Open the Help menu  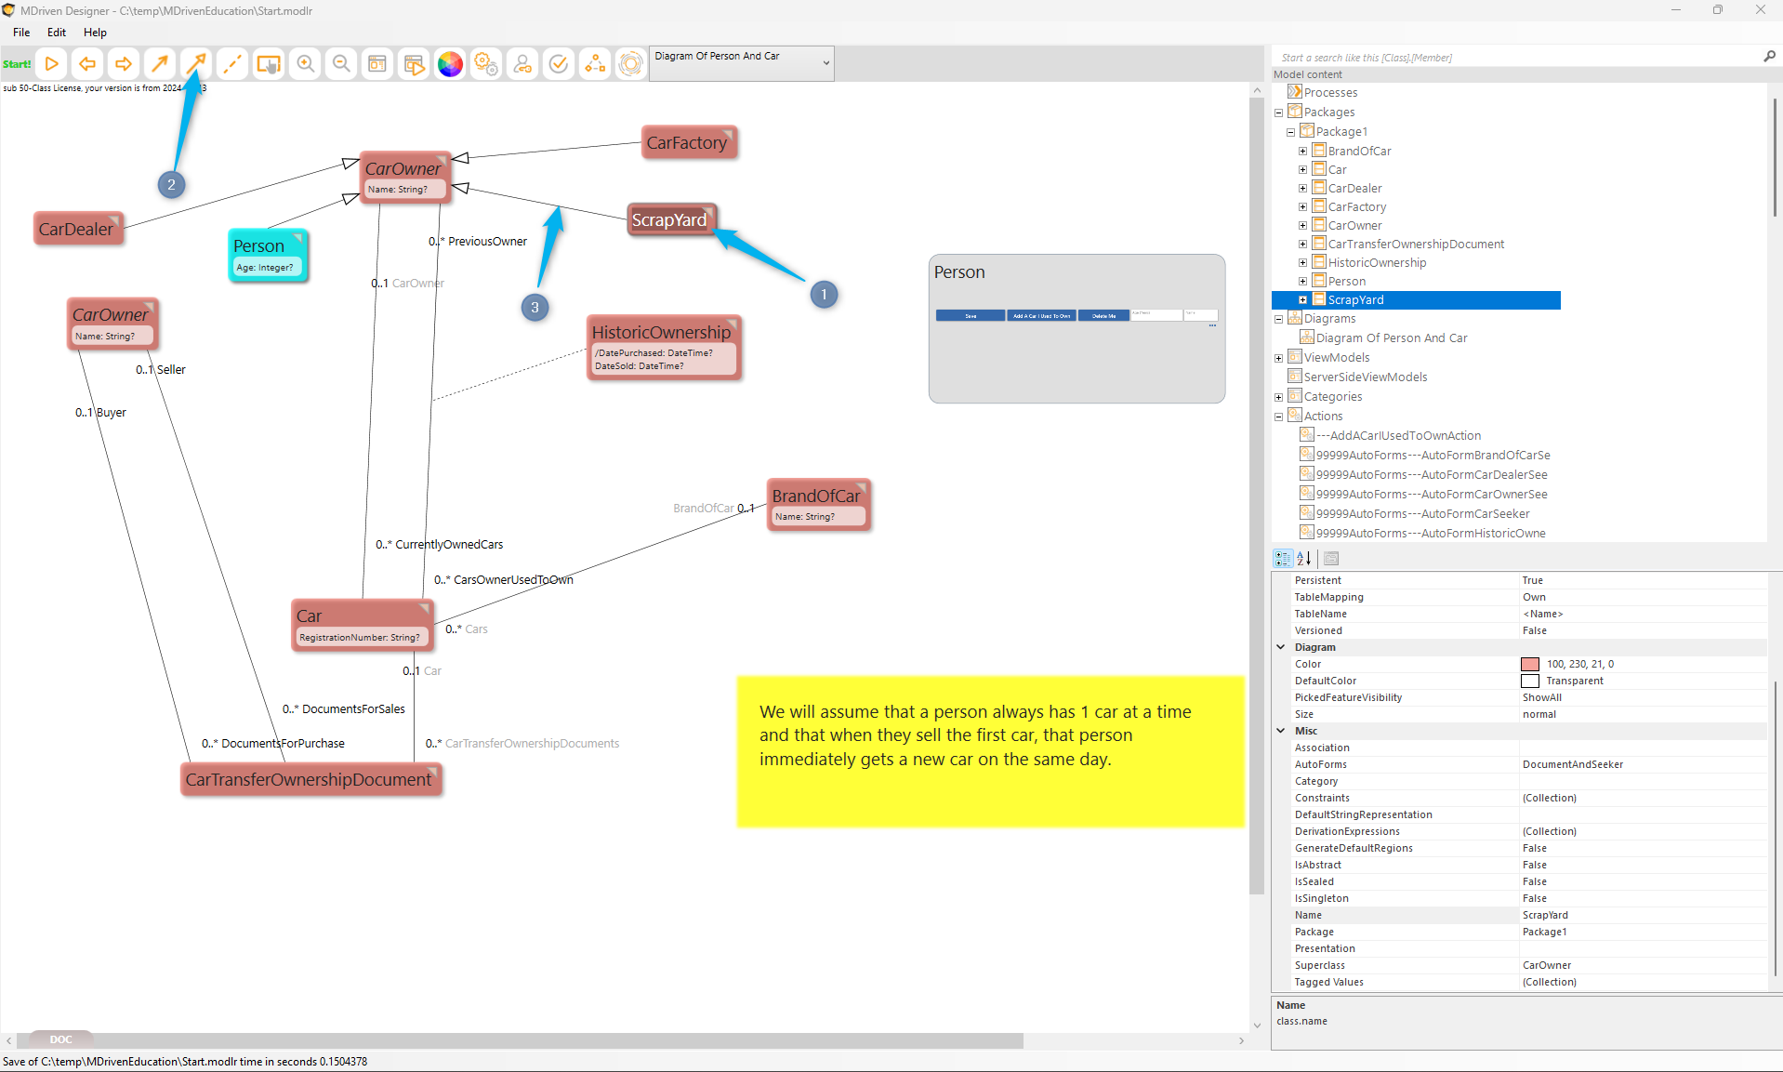[x=95, y=33]
